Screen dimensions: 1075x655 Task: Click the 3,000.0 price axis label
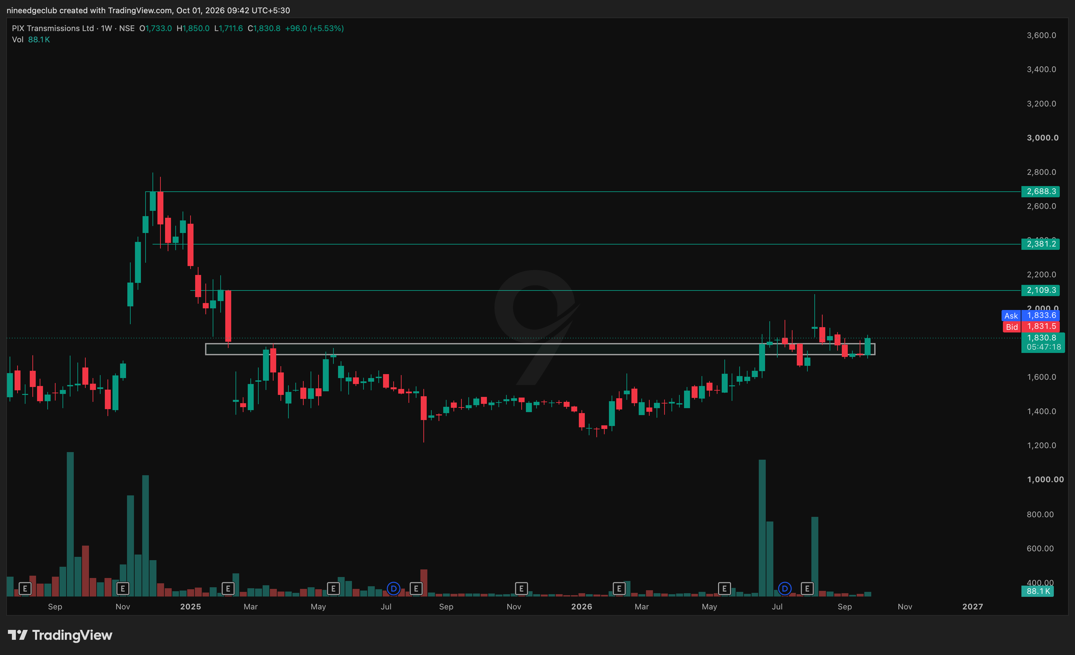pos(1042,138)
